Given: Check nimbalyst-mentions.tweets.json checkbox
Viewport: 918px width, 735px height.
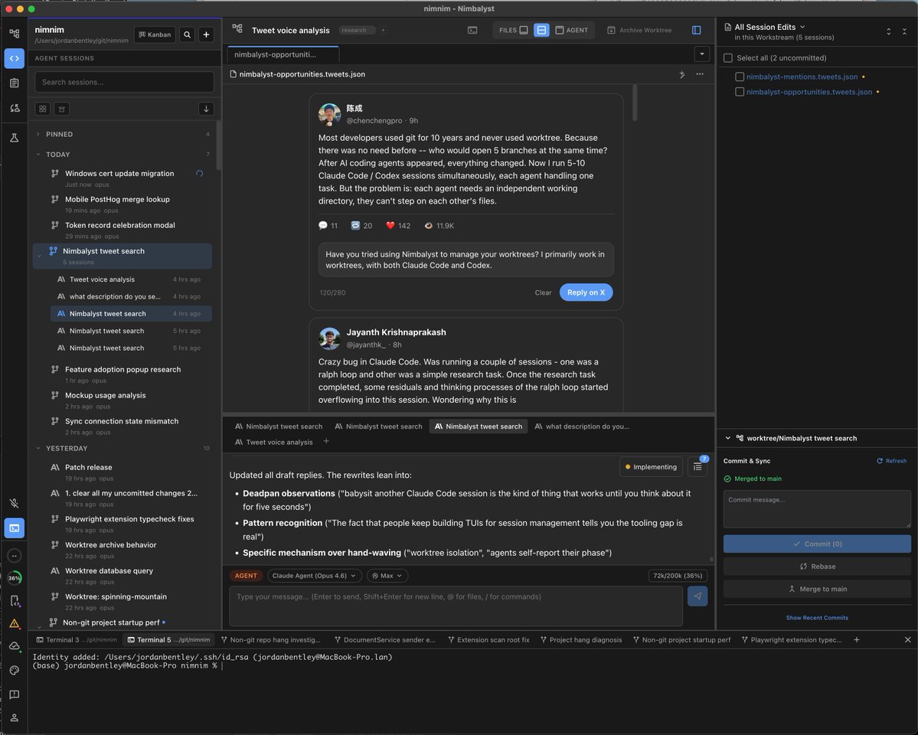Looking at the screenshot, I should pos(740,77).
